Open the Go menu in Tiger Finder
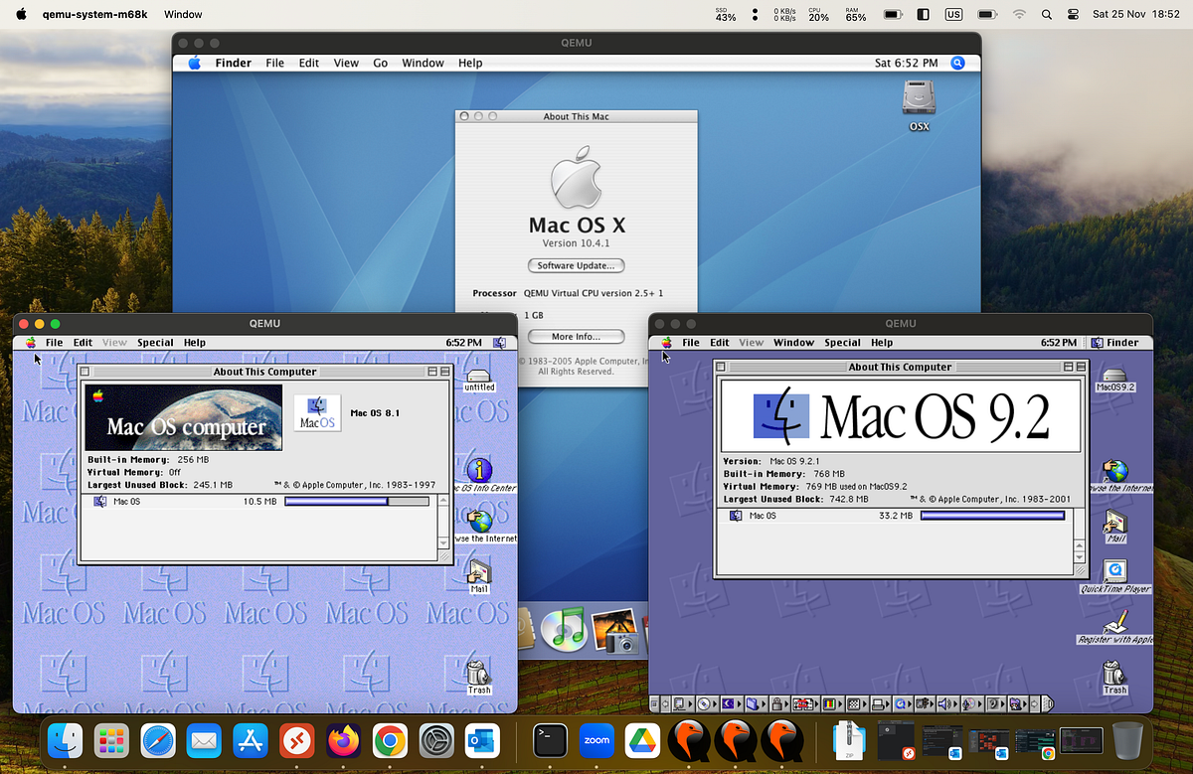The image size is (1193, 774). (x=380, y=63)
